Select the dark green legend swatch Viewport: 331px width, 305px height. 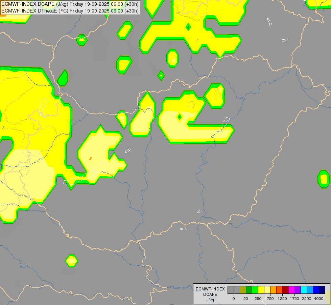click(249, 290)
